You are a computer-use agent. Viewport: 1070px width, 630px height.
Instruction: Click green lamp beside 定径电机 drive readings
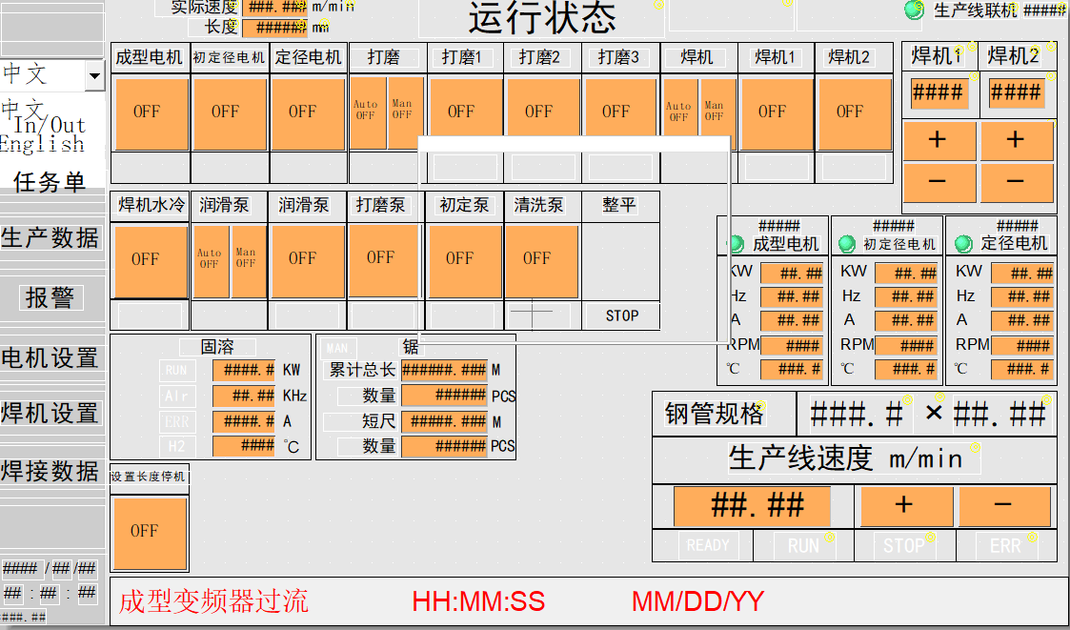(963, 244)
